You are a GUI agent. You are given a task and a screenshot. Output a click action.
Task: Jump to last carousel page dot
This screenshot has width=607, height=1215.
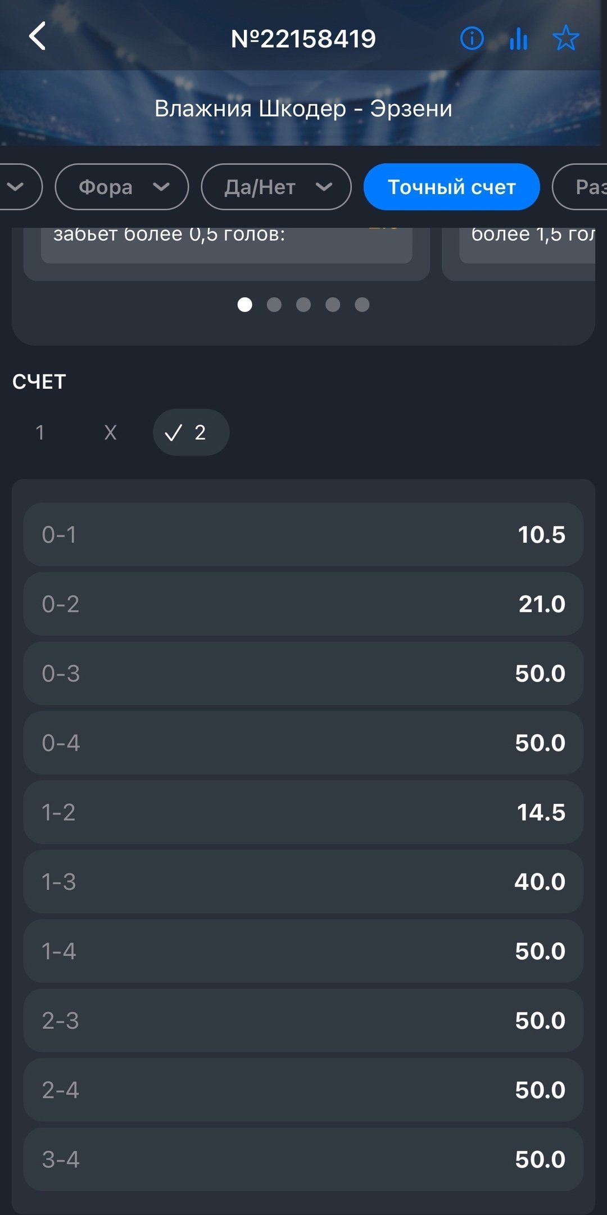point(362,305)
